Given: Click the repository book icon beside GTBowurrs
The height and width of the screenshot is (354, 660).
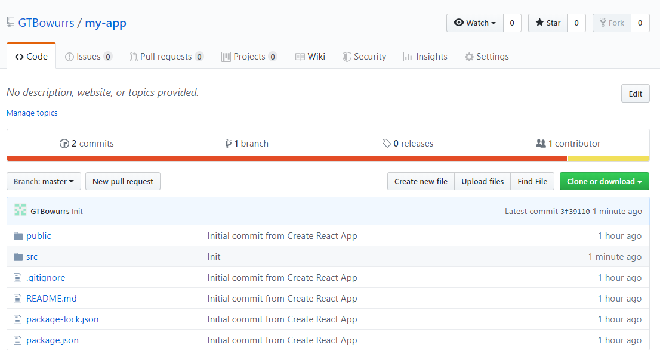Looking at the screenshot, I should [x=11, y=22].
